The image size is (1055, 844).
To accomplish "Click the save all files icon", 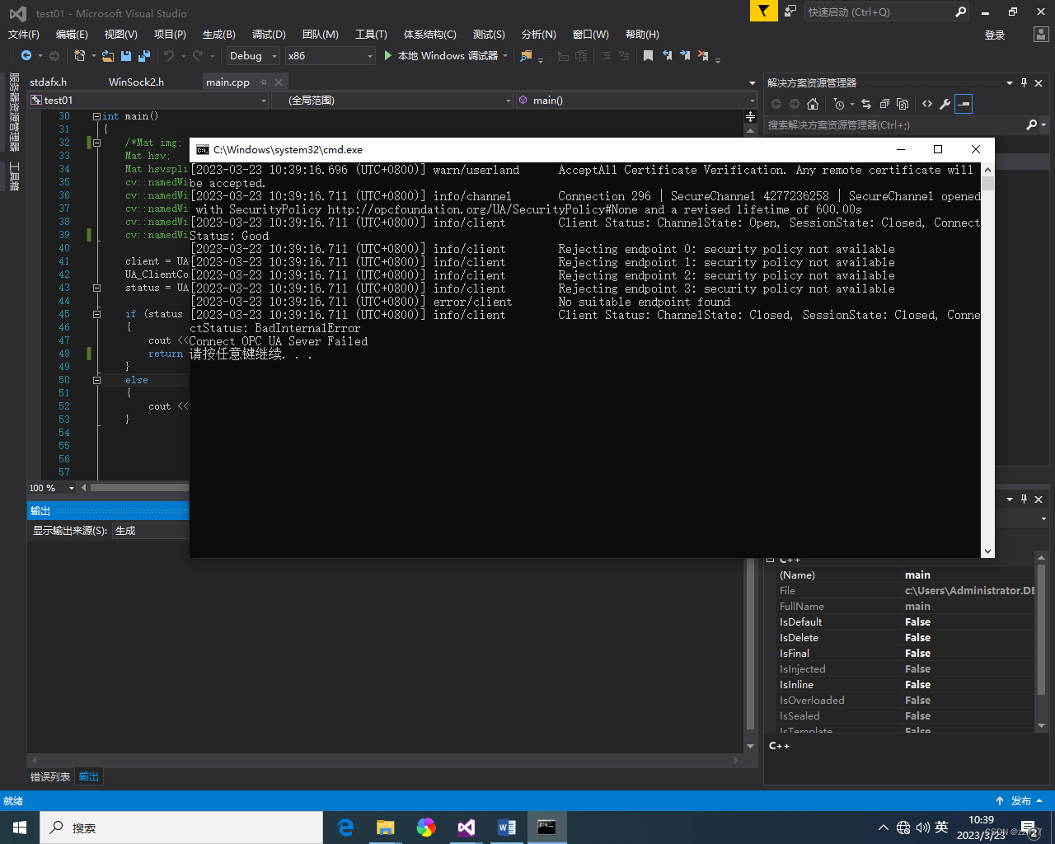I will [144, 55].
